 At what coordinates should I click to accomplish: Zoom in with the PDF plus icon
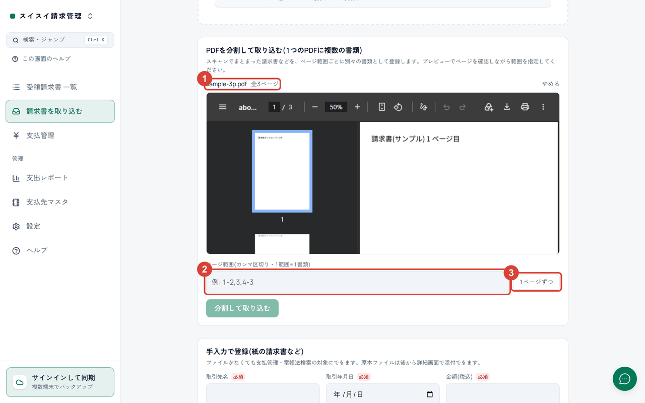(x=357, y=107)
